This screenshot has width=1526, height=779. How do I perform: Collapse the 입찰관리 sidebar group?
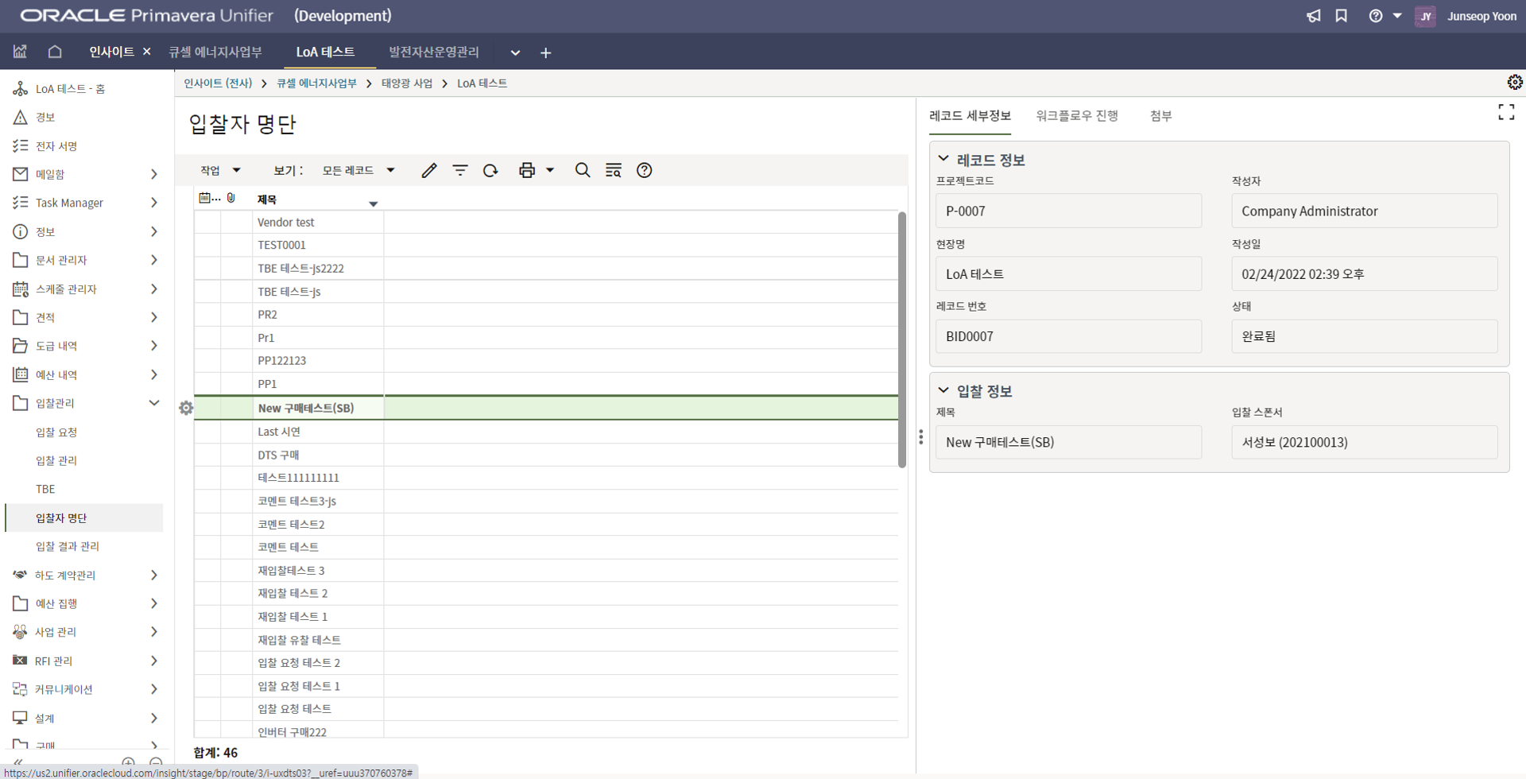coord(153,403)
